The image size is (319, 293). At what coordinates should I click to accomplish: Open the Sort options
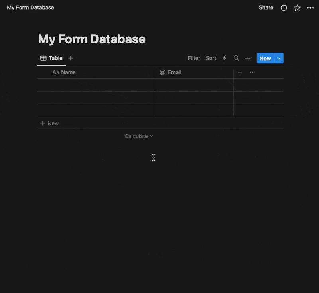tap(211, 58)
